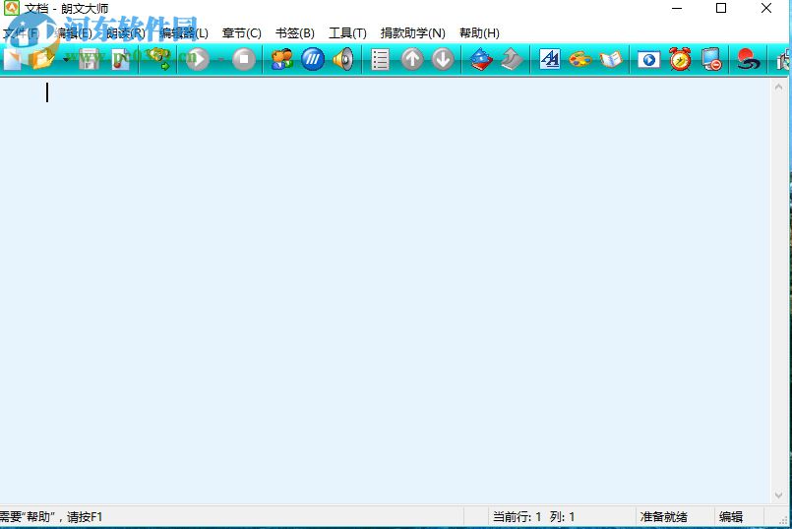Click the down arrow next chapter icon
792x529 pixels.
click(443, 60)
